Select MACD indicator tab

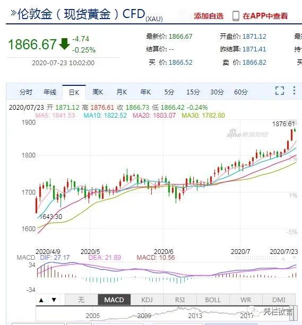[x=114, y=300]
